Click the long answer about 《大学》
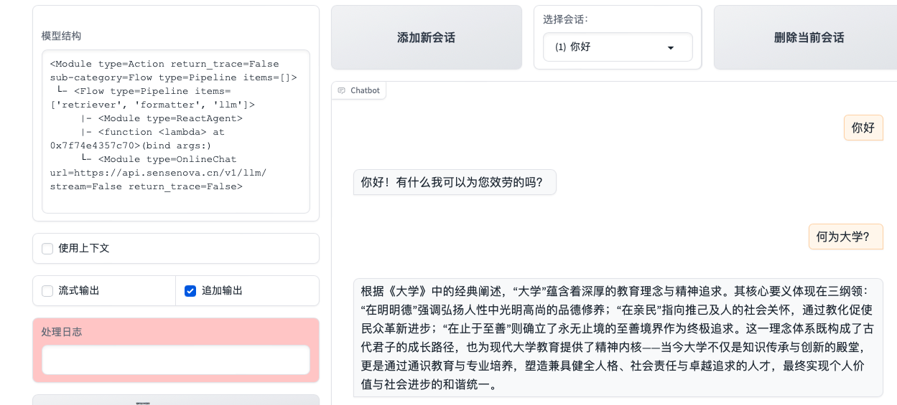 click(x=618, y=338)
